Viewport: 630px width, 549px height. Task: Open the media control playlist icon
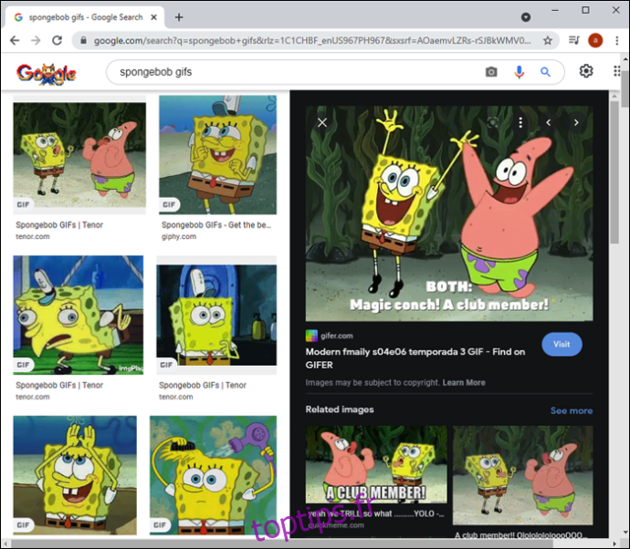573,40
